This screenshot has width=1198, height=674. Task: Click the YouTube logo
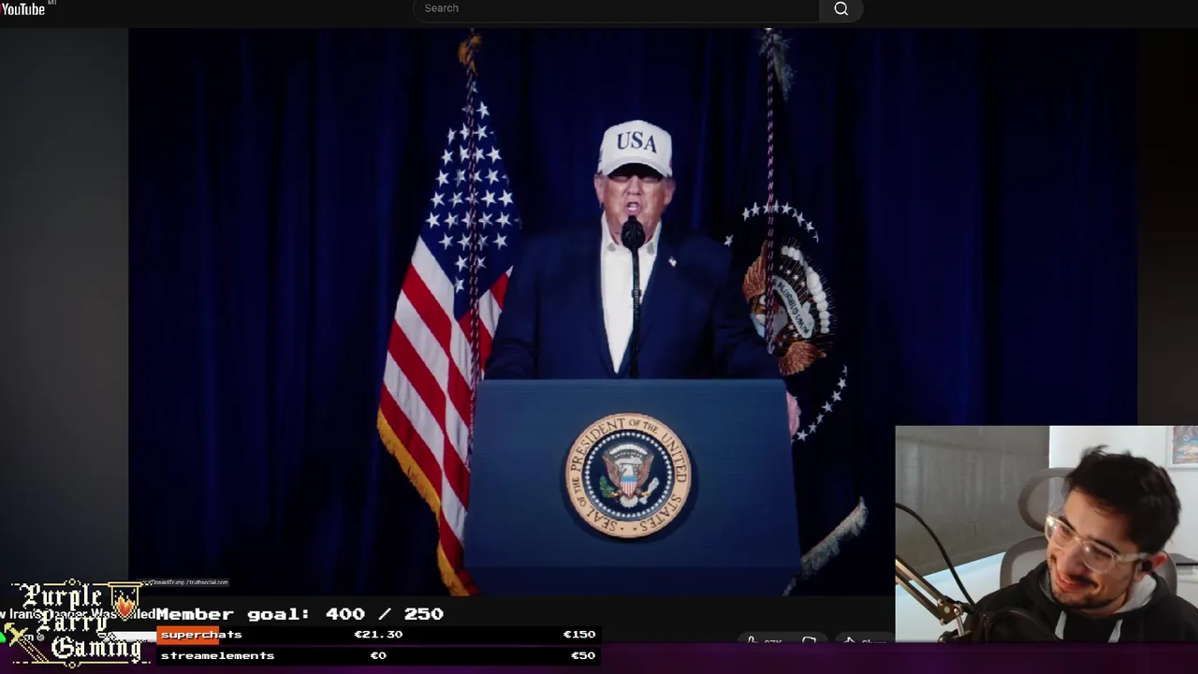tap(23, 8)
